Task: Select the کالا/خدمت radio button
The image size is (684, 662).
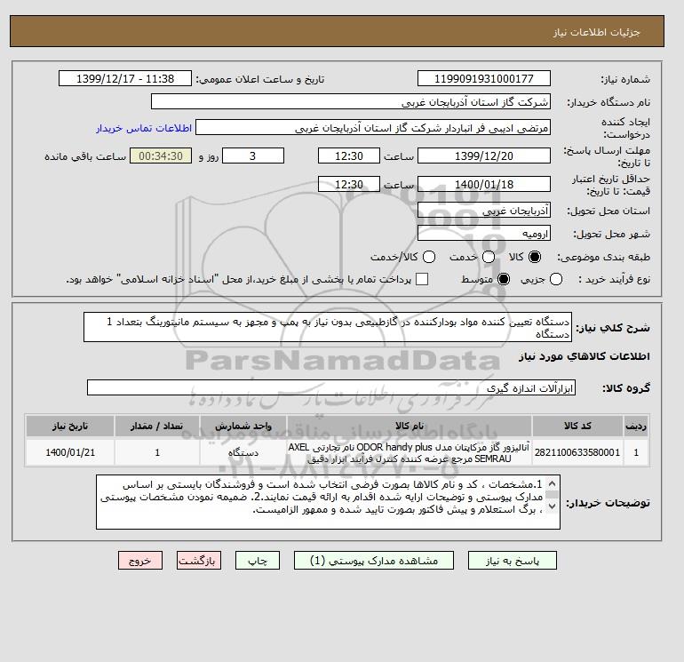Action: tap(429, 257)
